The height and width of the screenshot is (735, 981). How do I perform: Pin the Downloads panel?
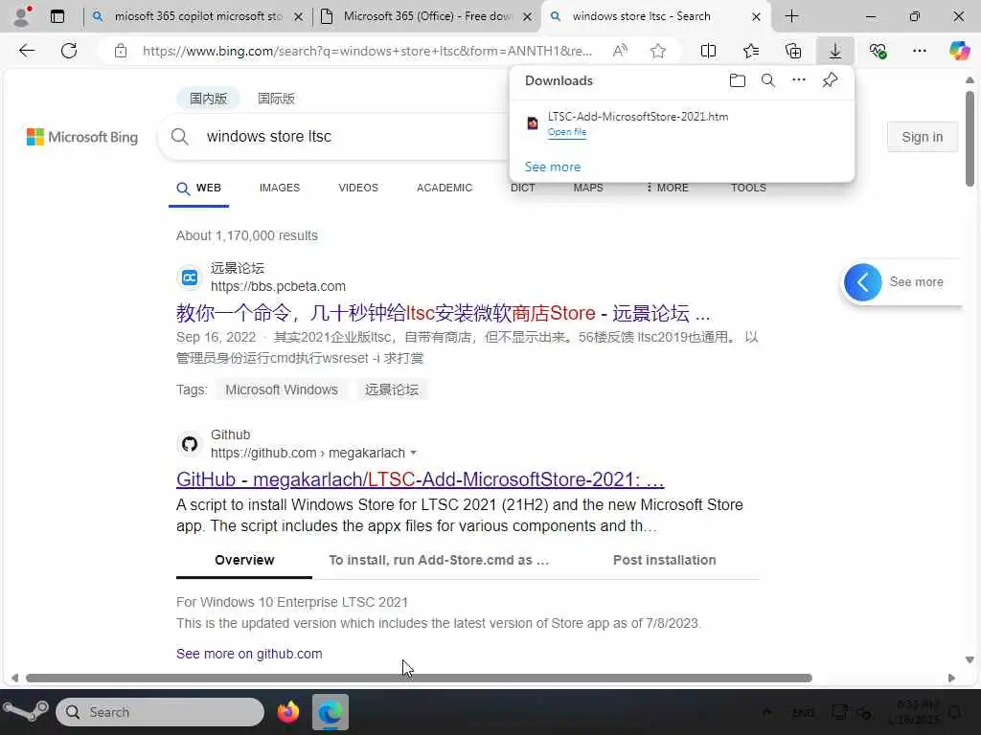coord(830,80)
